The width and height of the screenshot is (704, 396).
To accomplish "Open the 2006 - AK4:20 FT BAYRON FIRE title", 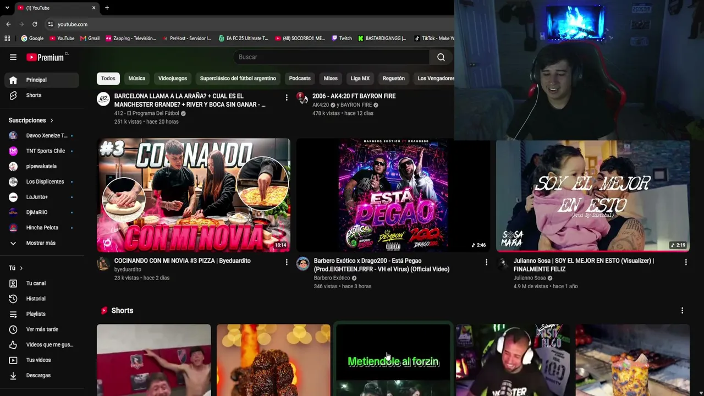I will (x=355, y=96).
